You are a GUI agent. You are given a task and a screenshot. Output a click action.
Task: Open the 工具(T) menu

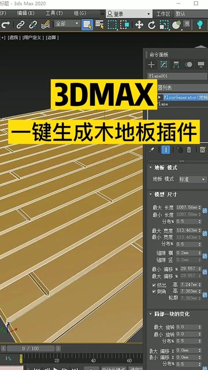click(54, 13)
